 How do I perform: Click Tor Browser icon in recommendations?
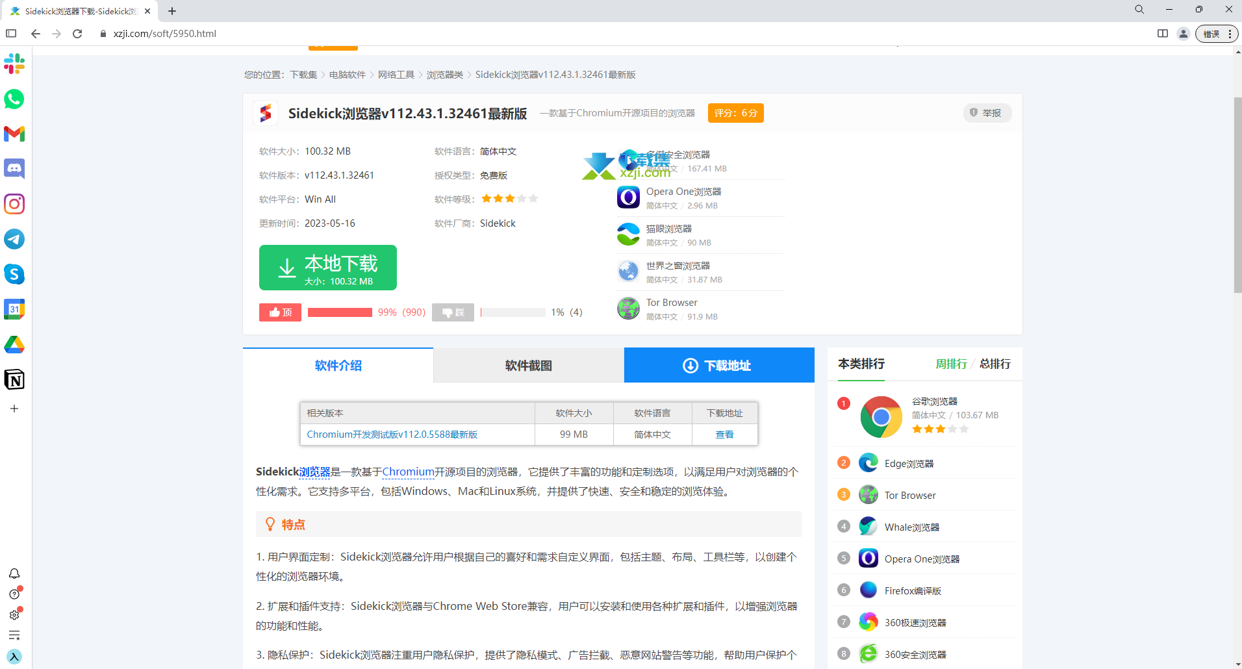[x=628, y=308]
